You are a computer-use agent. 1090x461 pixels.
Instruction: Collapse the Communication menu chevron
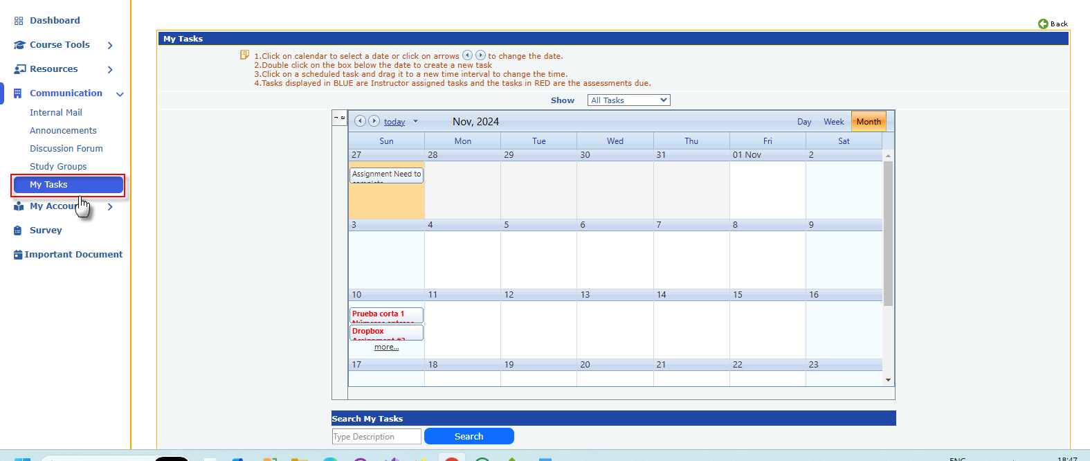tap(120, 94)
